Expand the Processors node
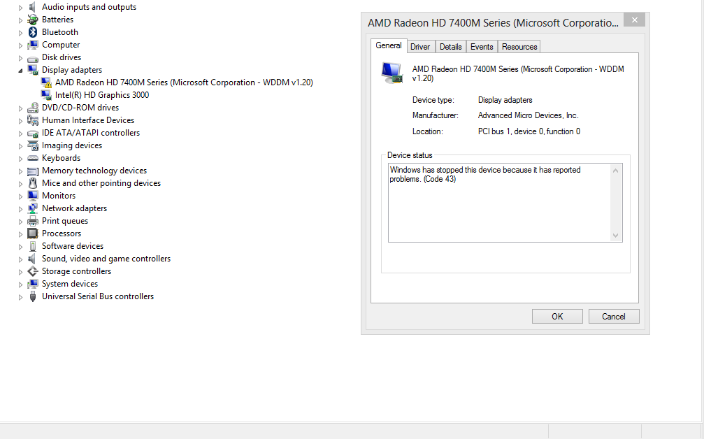 click(20, 234)
